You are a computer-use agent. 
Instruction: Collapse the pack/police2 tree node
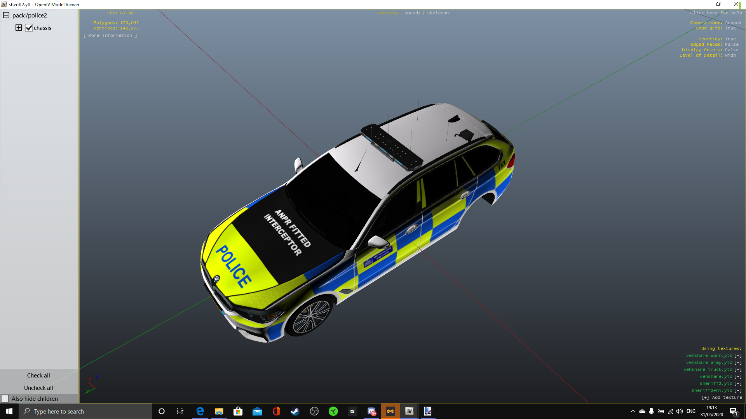6,16
